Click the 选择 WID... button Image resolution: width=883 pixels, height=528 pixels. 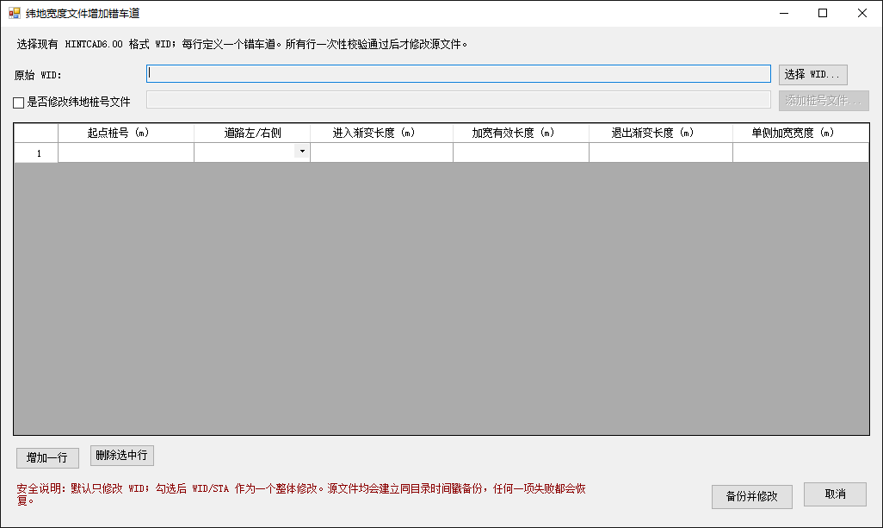pos(812,74)
